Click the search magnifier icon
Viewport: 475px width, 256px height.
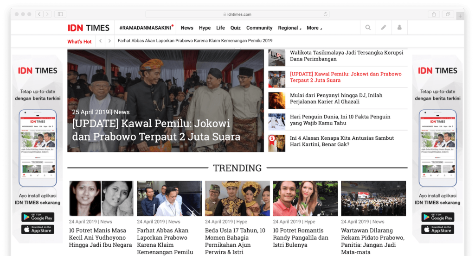368,27
